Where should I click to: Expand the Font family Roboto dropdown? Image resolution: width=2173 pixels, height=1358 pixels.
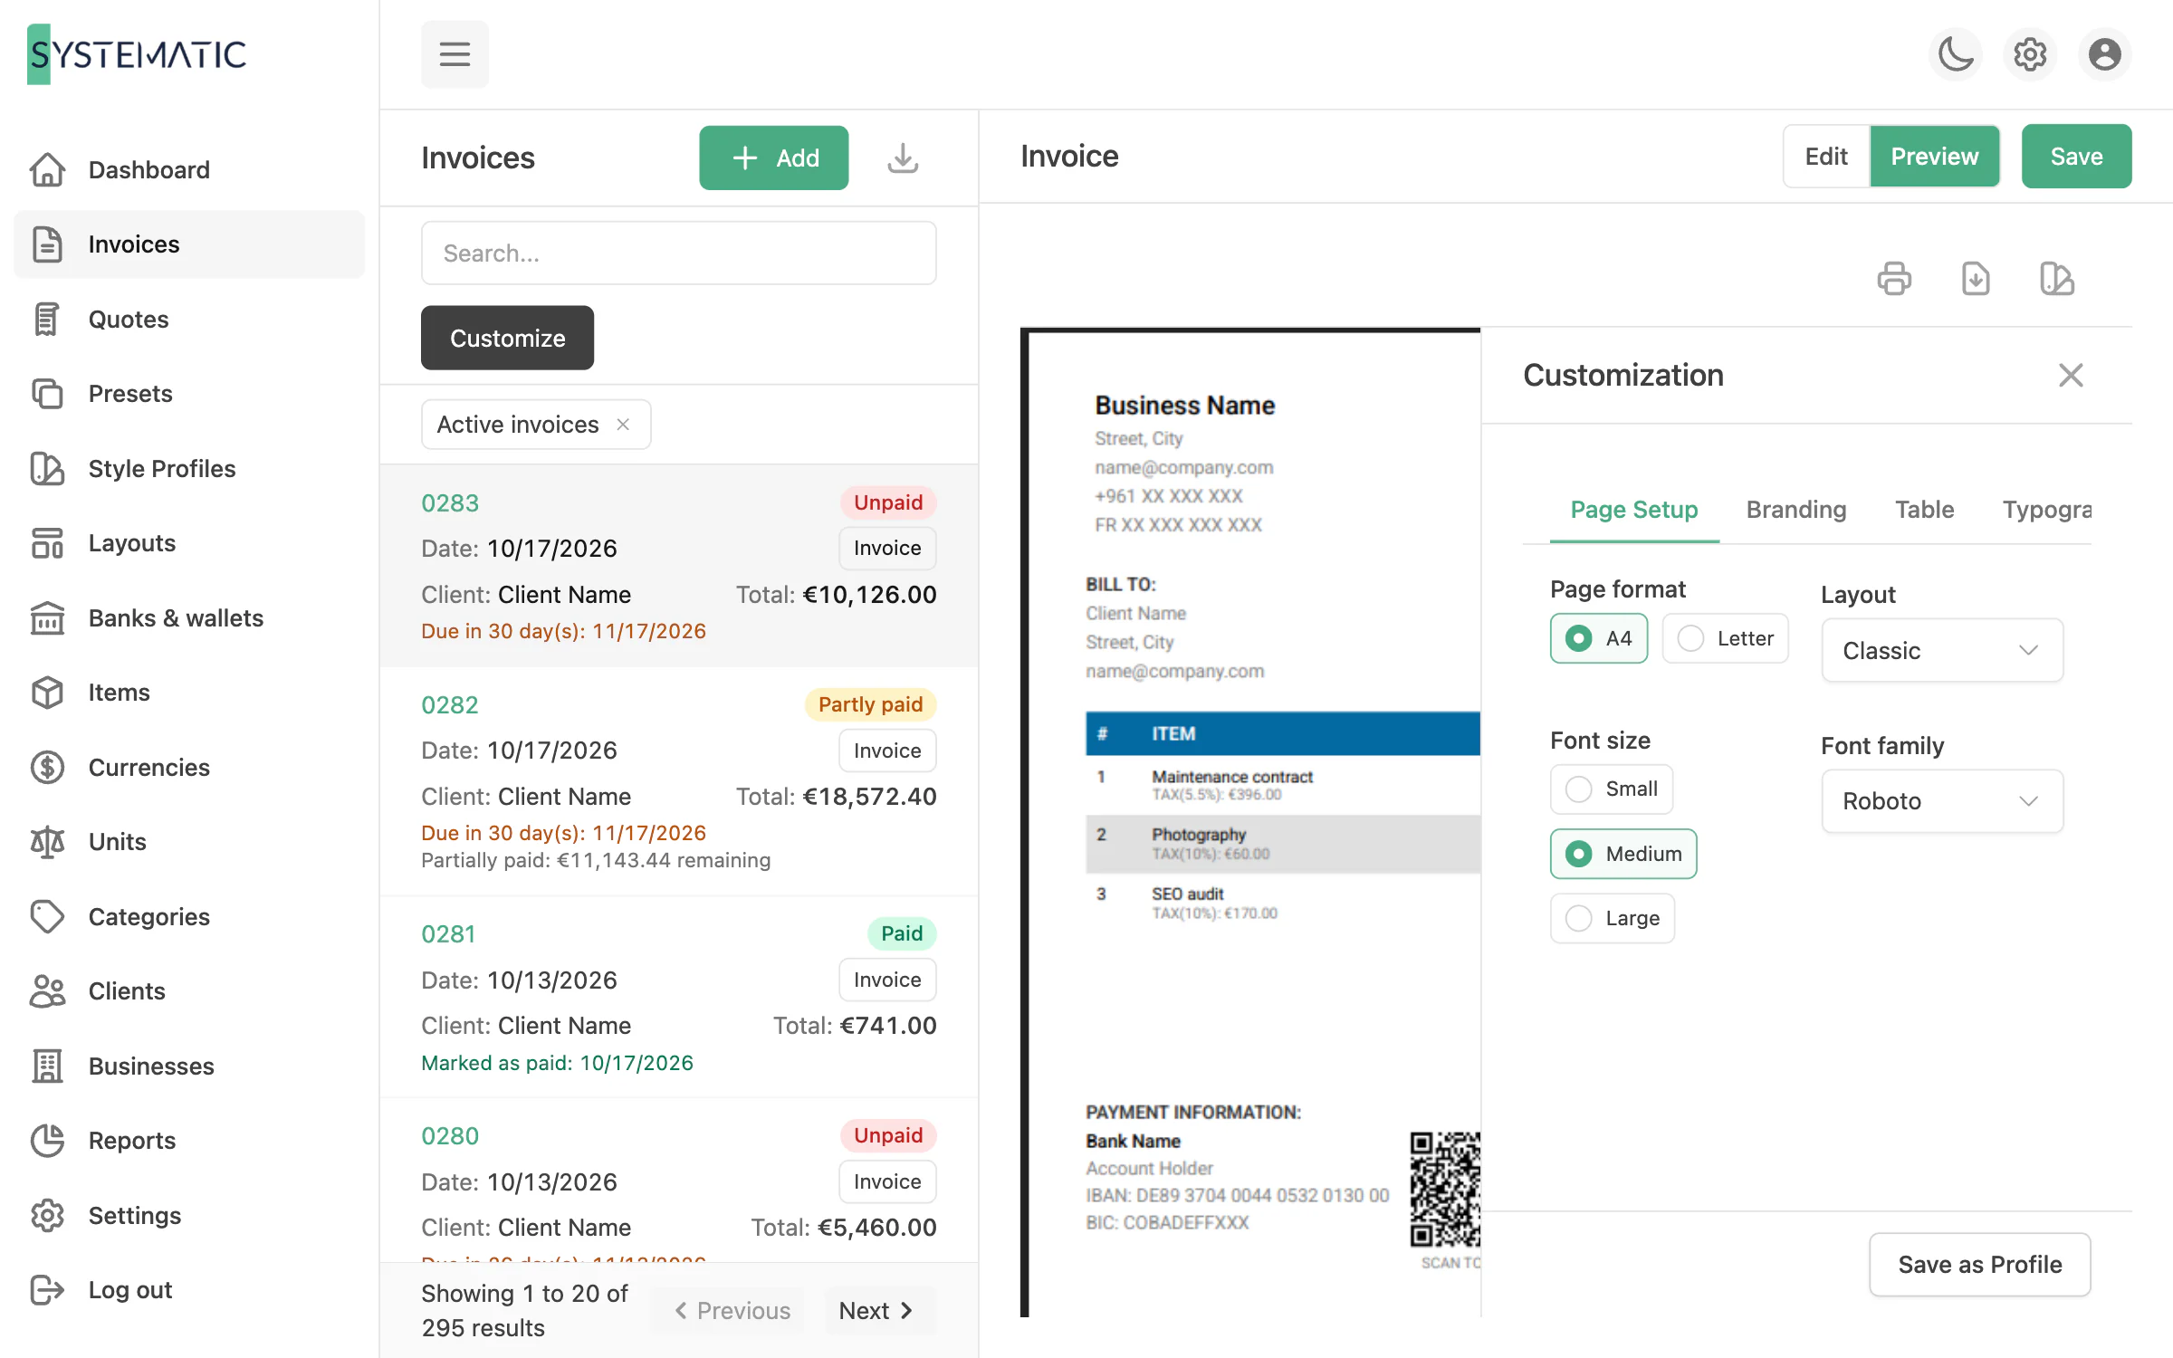(1942, 801)
